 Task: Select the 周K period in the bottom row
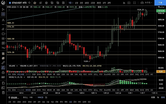(75, 102)
